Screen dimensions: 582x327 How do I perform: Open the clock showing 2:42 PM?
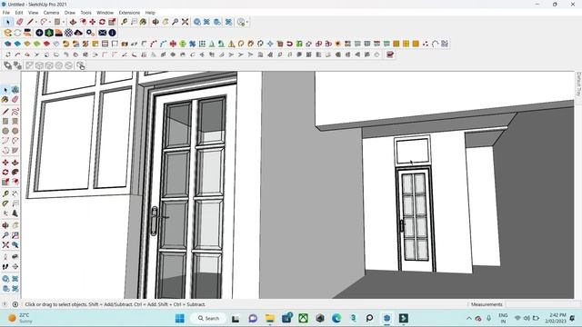point(556,318)
